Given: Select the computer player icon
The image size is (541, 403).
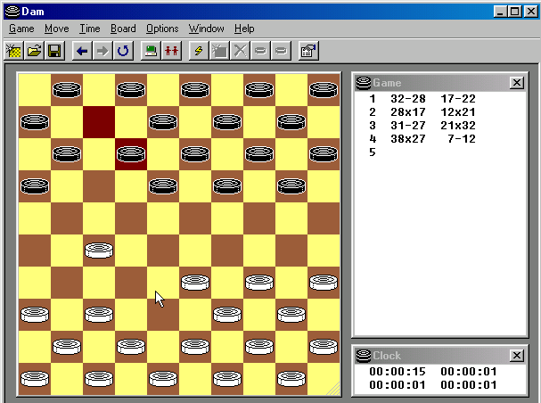Looking at the screenshot, I should [x=151, y=51].
